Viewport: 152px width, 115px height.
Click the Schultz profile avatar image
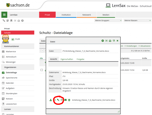pos(6,39)
